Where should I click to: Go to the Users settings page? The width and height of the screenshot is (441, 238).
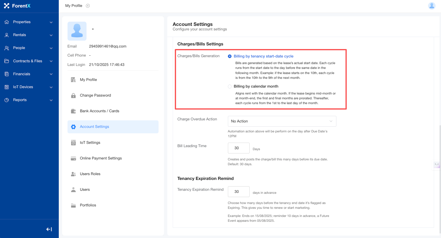click(x=85, y=190)
